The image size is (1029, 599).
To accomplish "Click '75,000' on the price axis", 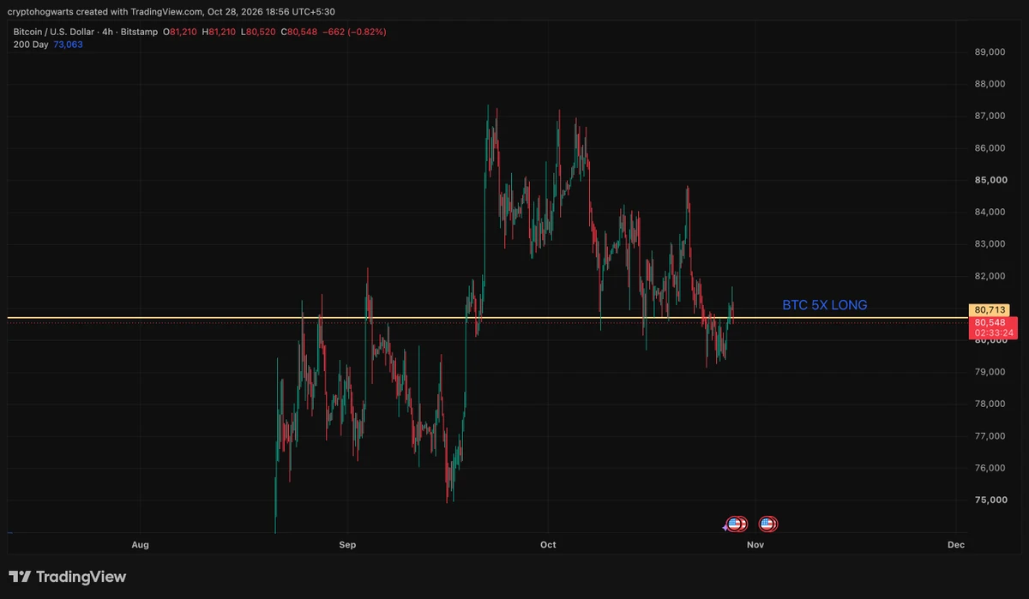I will pos(990,500).
